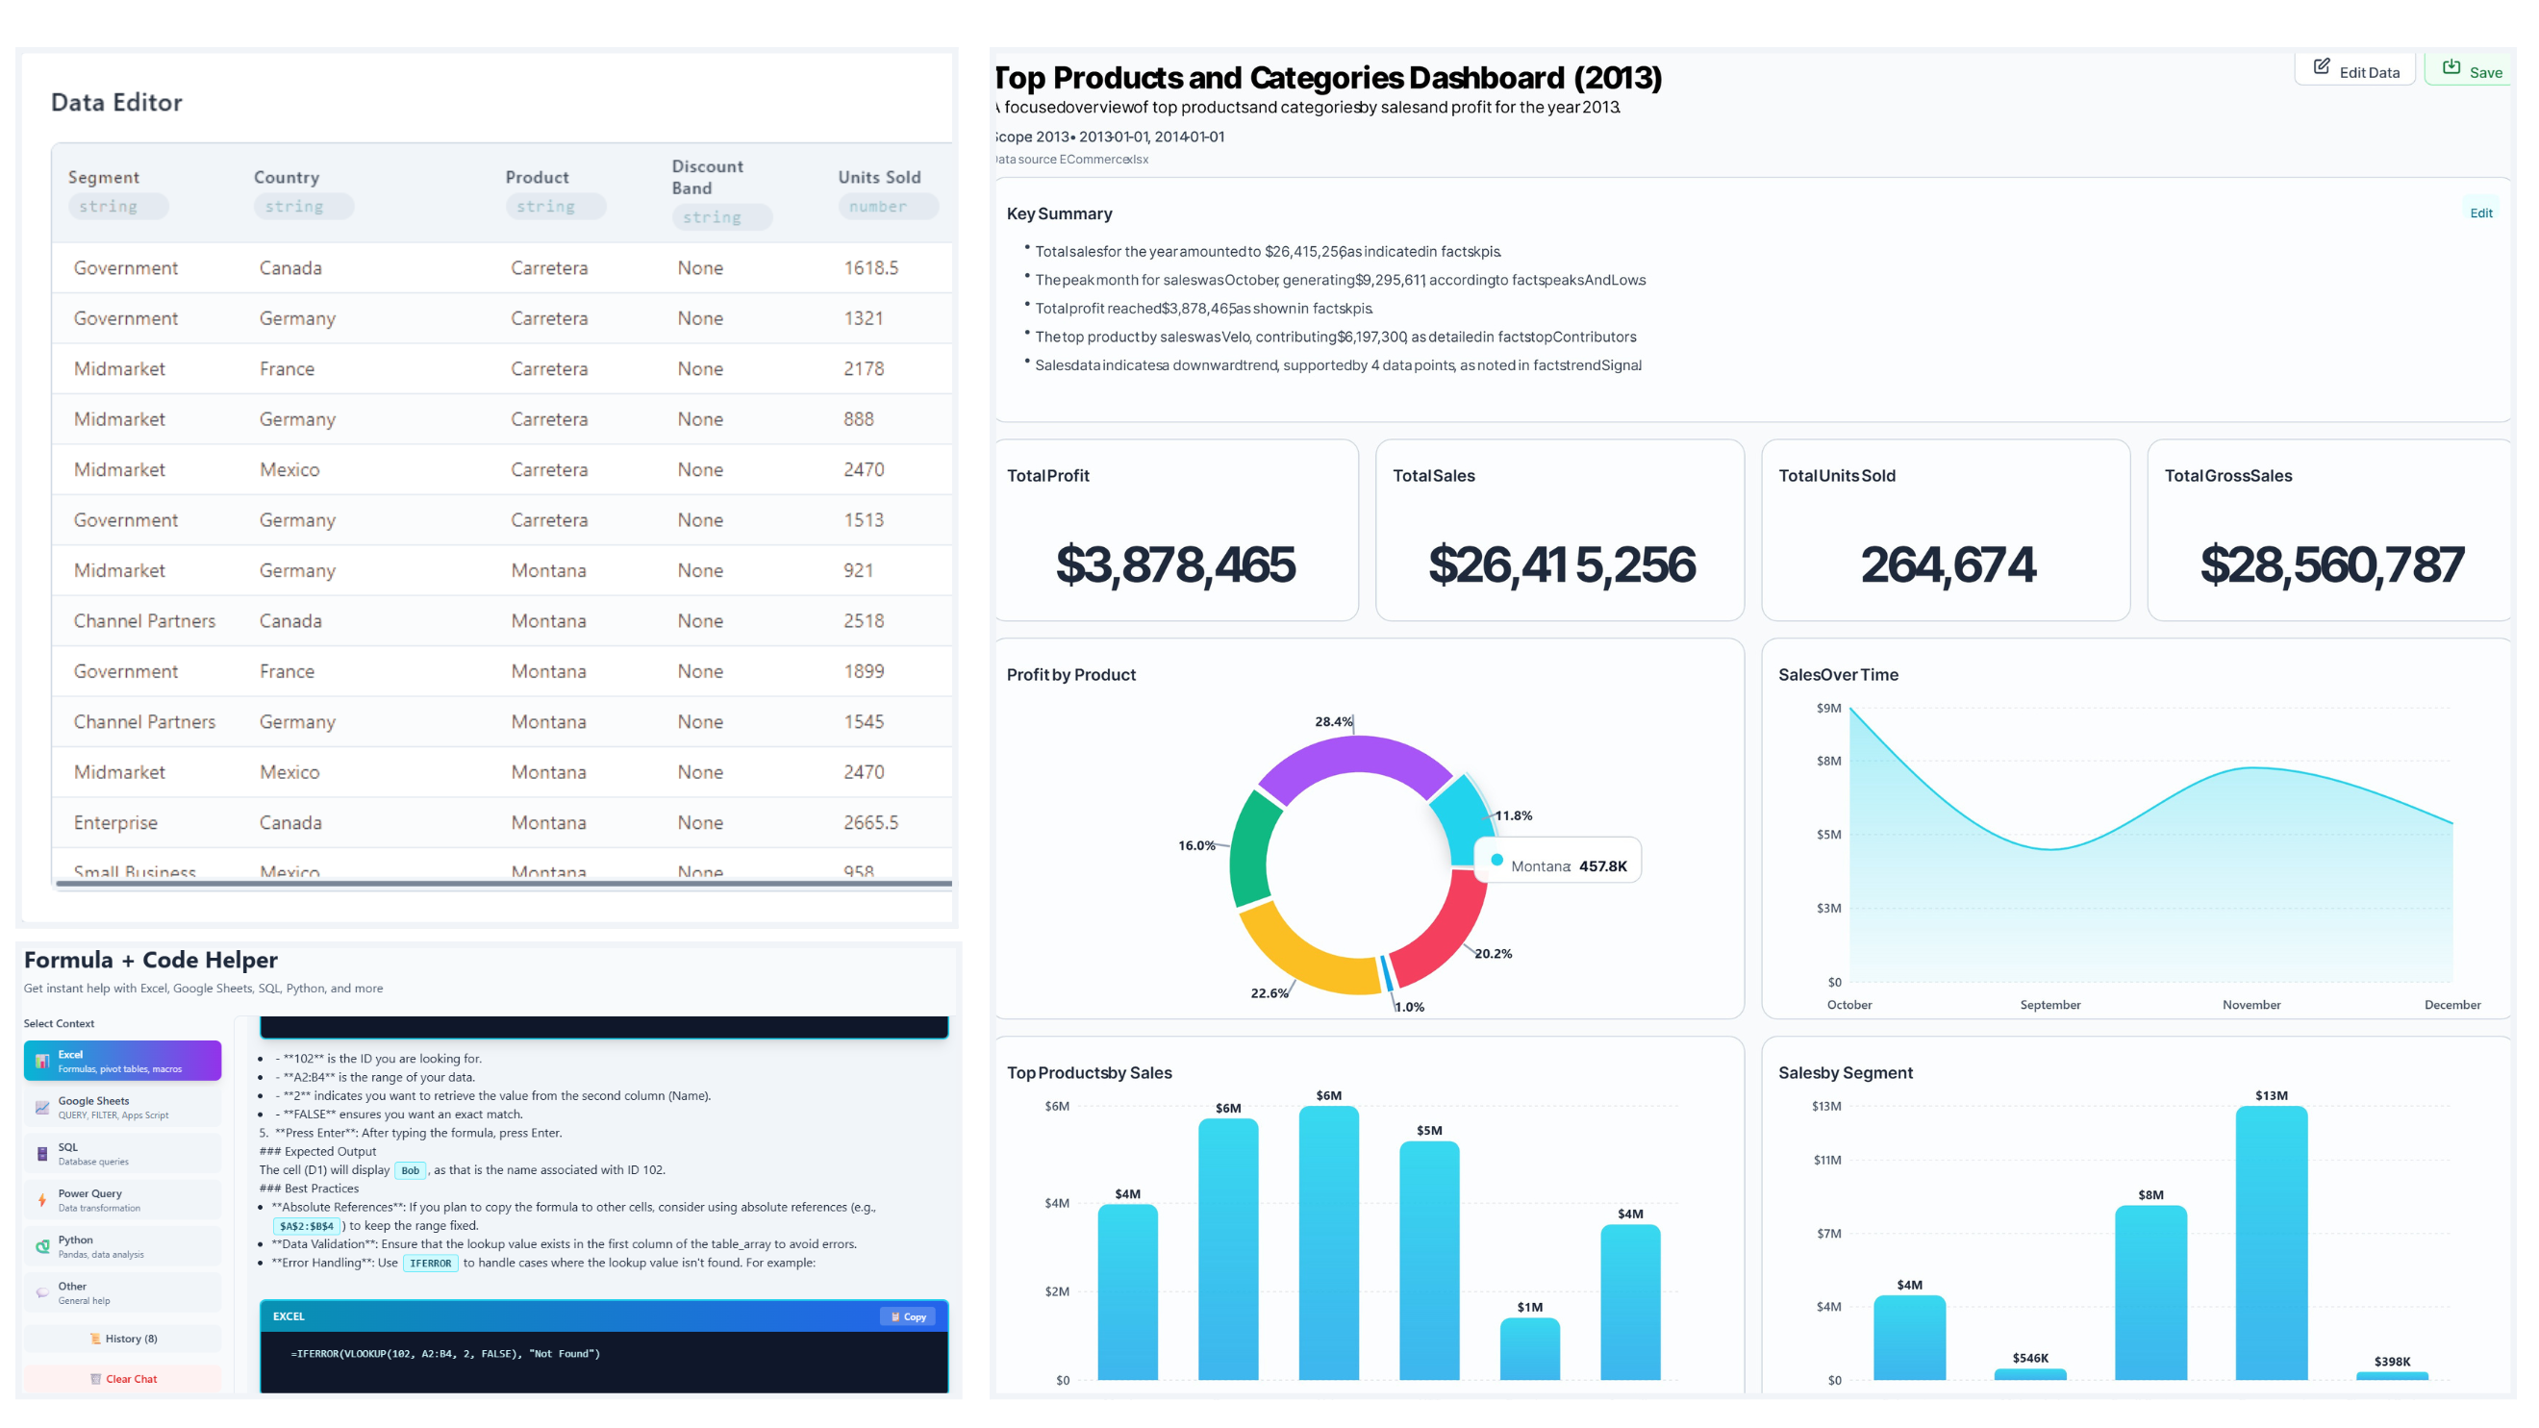Click the Save download icon
Viewport: 2539px width, 1428px height.
2452,67
